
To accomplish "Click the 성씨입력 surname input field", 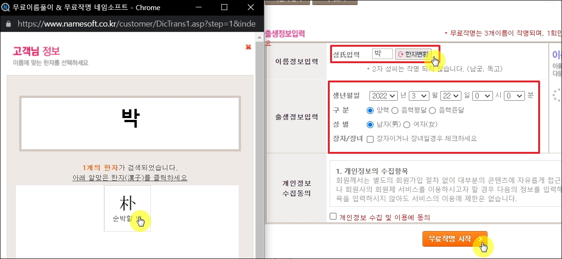I will 382,54.
